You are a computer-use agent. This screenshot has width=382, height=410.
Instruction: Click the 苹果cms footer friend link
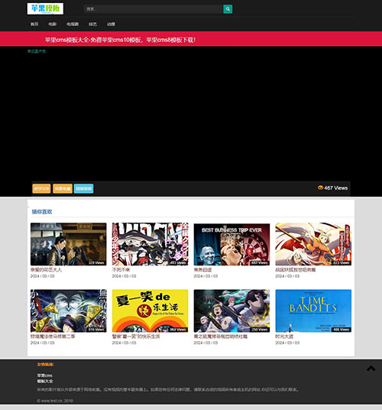44,376
